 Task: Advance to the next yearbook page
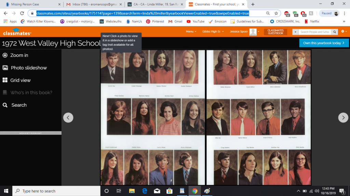tap(343, 118)
